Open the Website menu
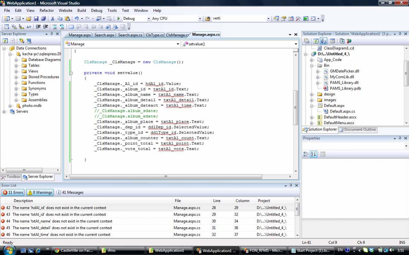The image size is (409, 255). click(x=66, y=10)
